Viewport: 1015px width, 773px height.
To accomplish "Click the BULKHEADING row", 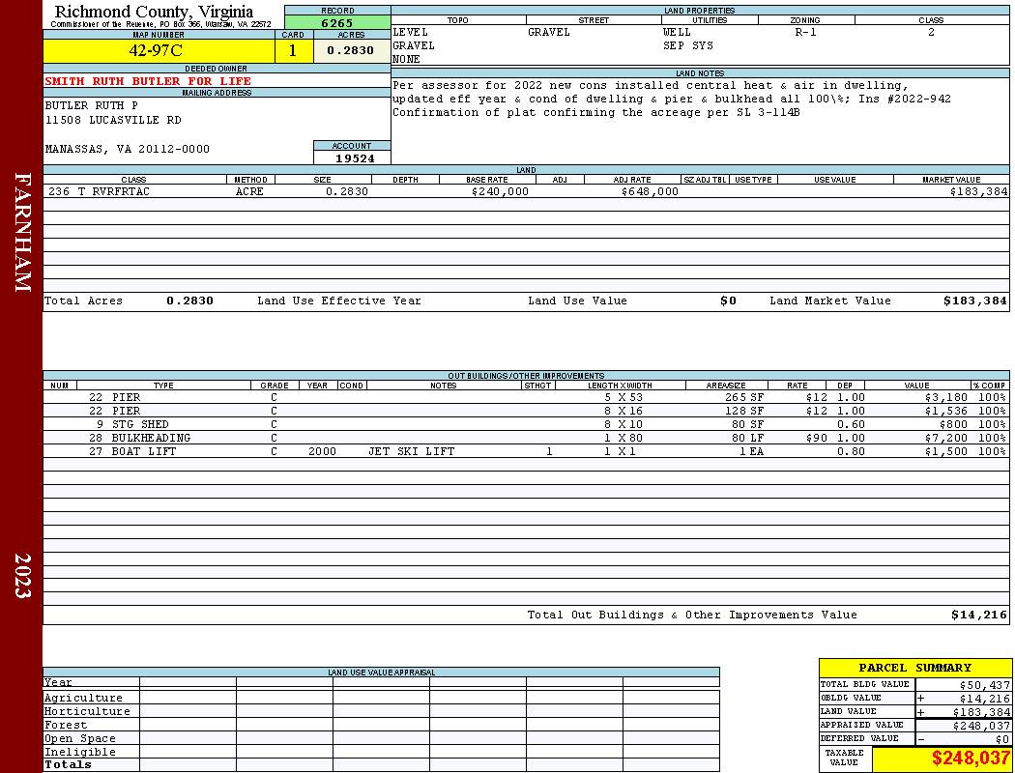I will (x=526, y=439).
